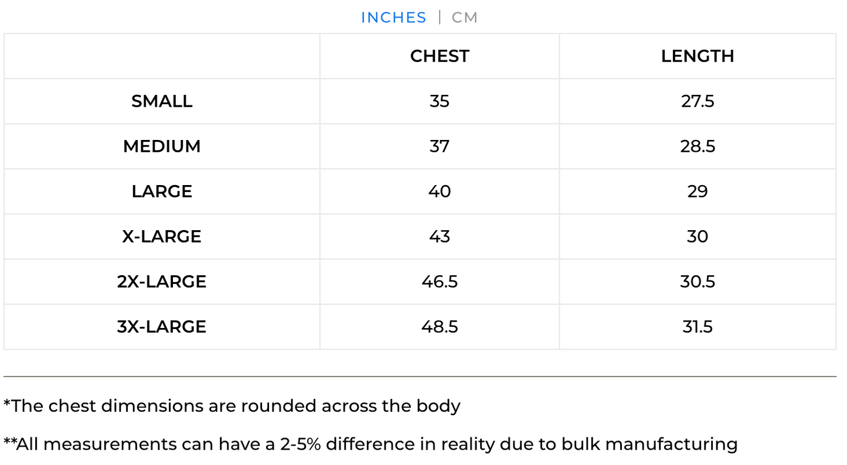Click the Medium length value 28.5

click(698, 146)
